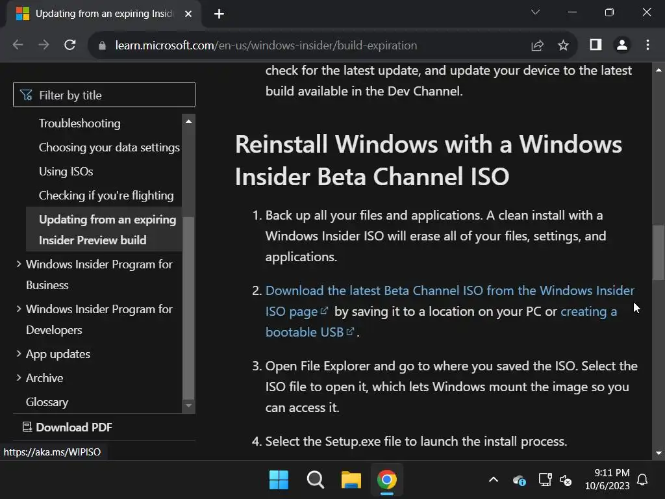The height and width of the screenshot is (499, 665).
Task: Click page scrollbar up arrow
Action: [659, 70]
